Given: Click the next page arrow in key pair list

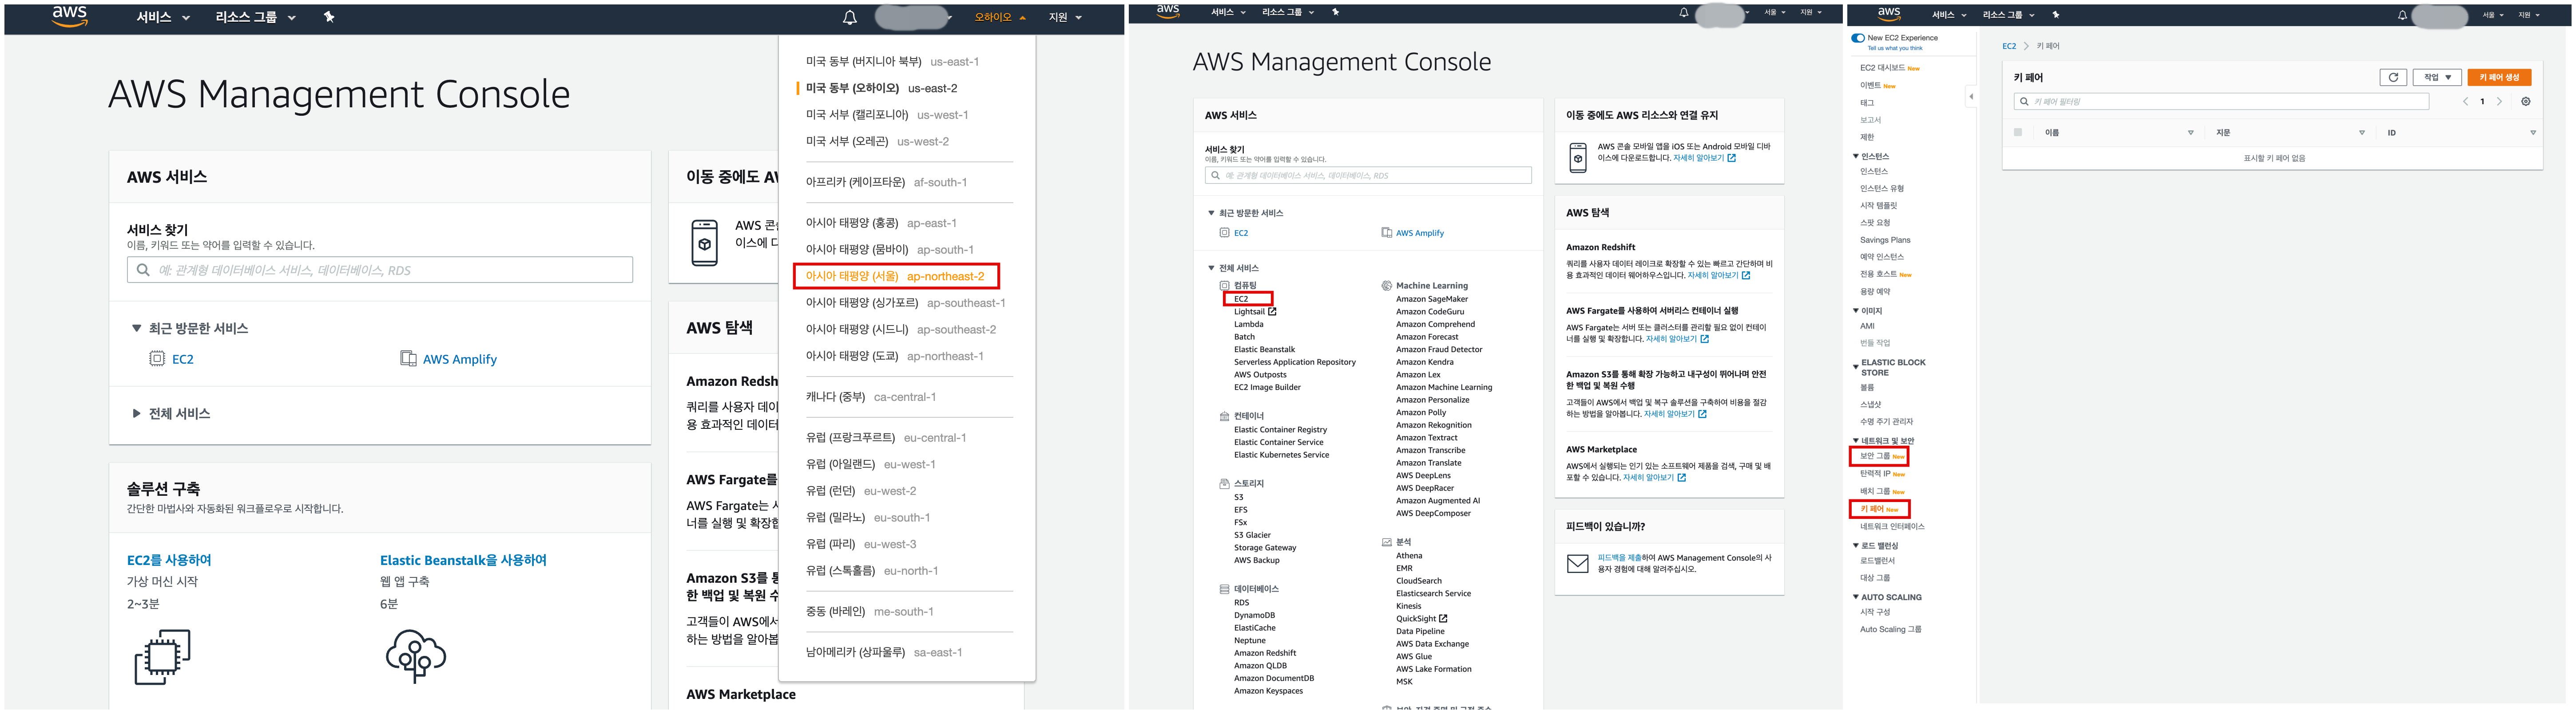Looking at the screenshot, I should [x=2499, y=102].
